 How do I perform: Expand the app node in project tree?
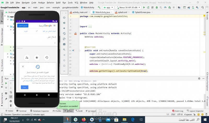coord(5,16)
